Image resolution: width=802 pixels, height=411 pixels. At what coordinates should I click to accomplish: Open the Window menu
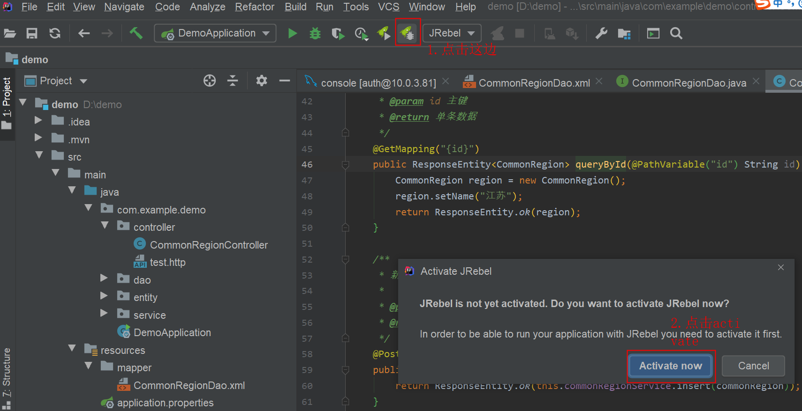click(x=427, y=7)
